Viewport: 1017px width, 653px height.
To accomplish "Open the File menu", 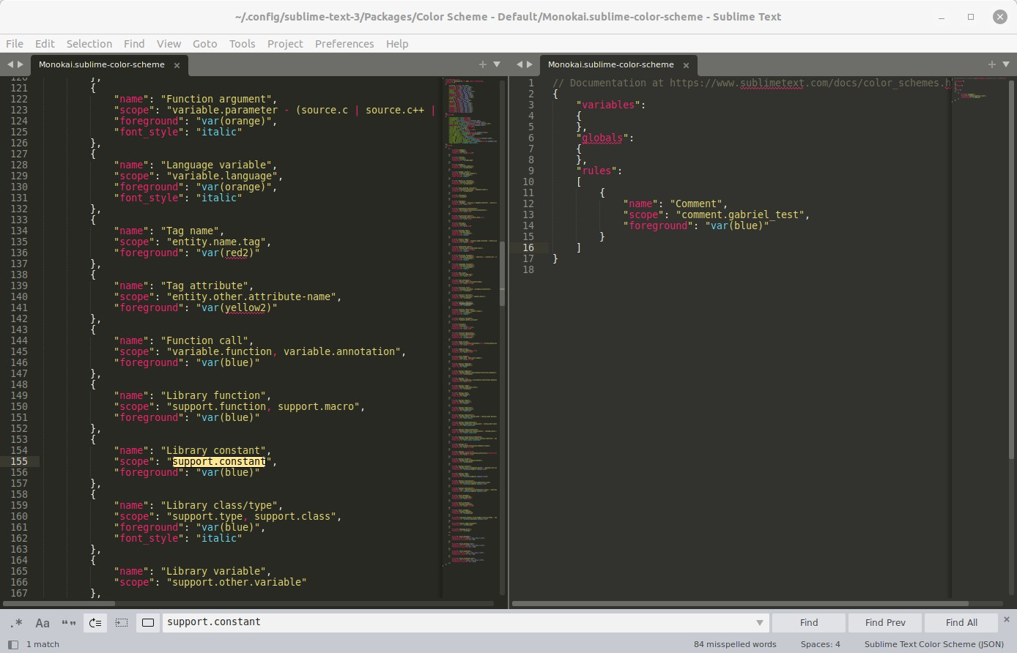I will [x=15, y=44].
